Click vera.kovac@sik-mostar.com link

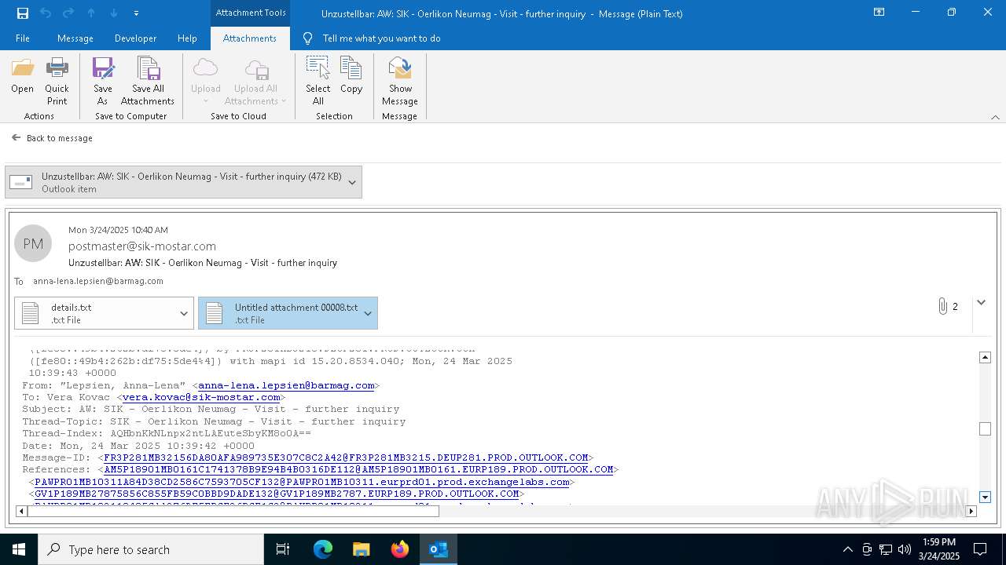point(201,397)
